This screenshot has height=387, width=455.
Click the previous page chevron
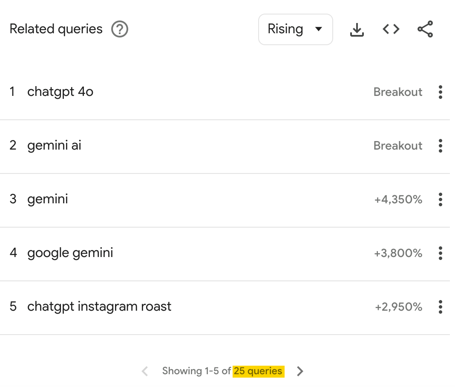point(144,371)
